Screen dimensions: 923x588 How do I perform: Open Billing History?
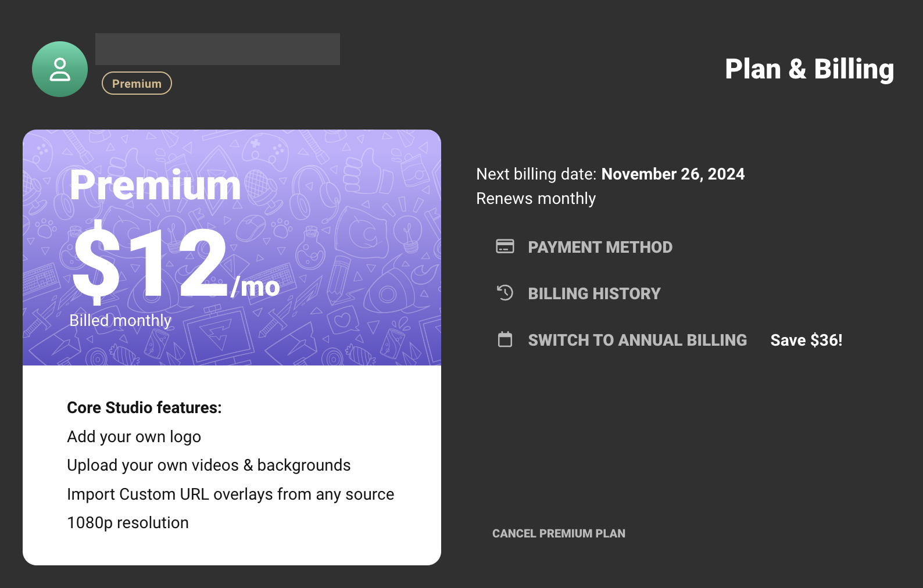[594, 293]
